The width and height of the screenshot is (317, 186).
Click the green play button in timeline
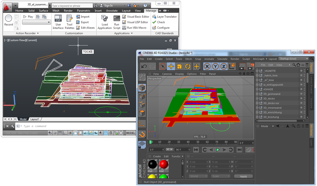pyautogui.click(x=218, y=150)
